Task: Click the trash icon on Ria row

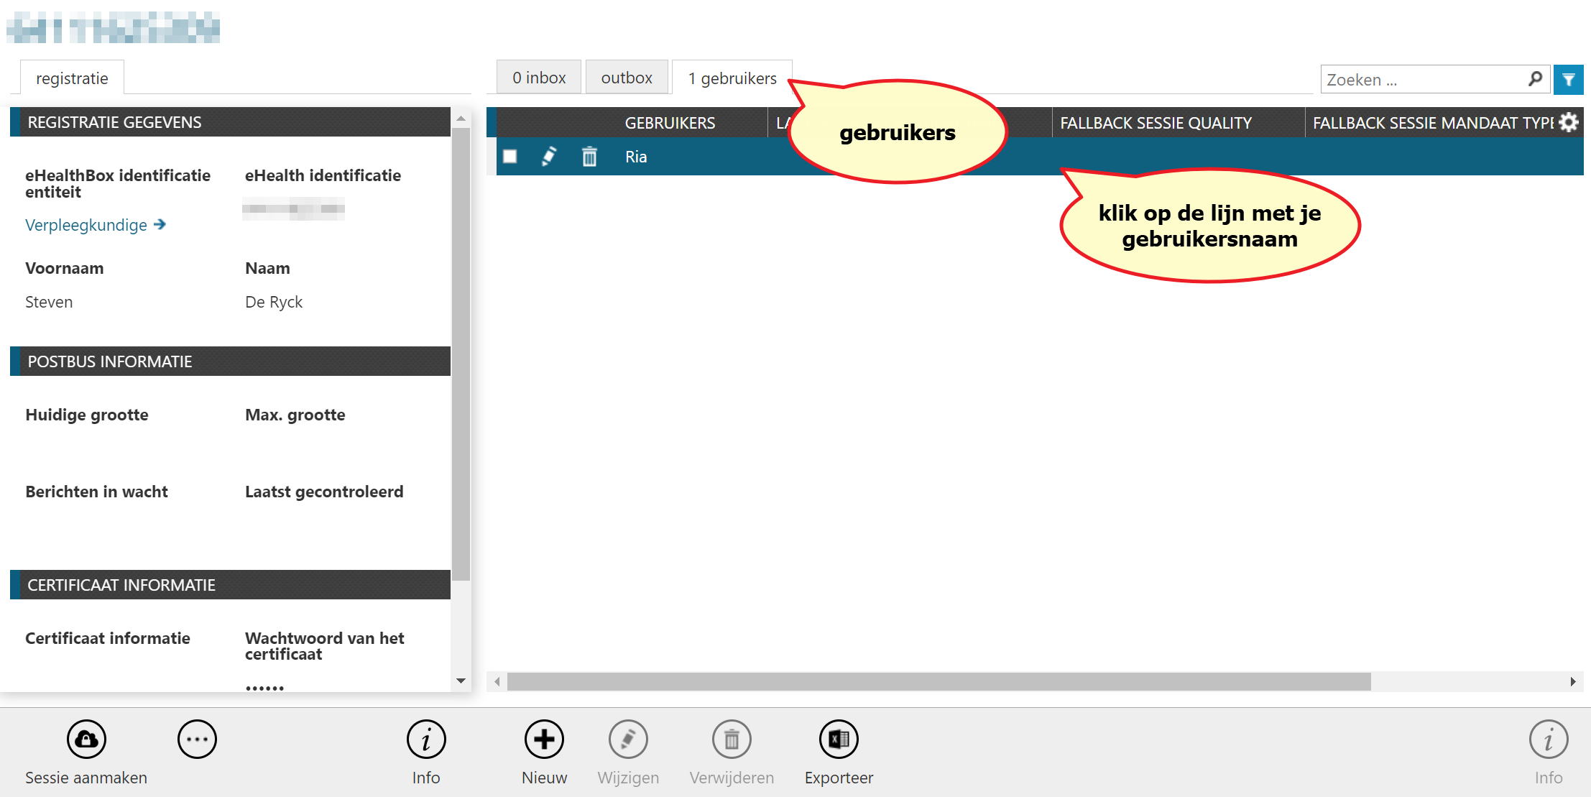Action: (589, 157)
